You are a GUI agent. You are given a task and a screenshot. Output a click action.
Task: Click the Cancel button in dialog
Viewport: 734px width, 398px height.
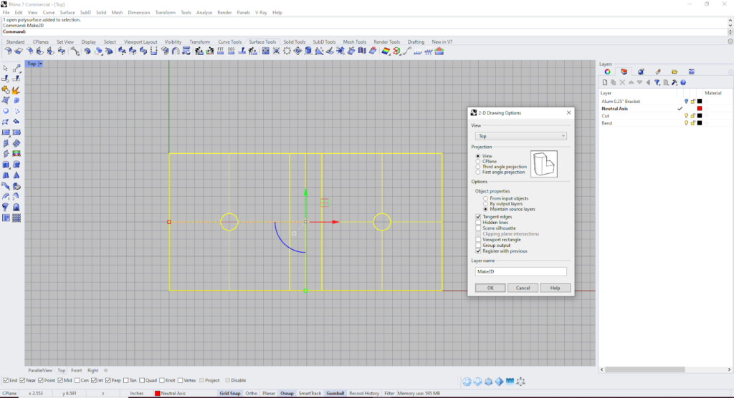[x=523, y=288]
